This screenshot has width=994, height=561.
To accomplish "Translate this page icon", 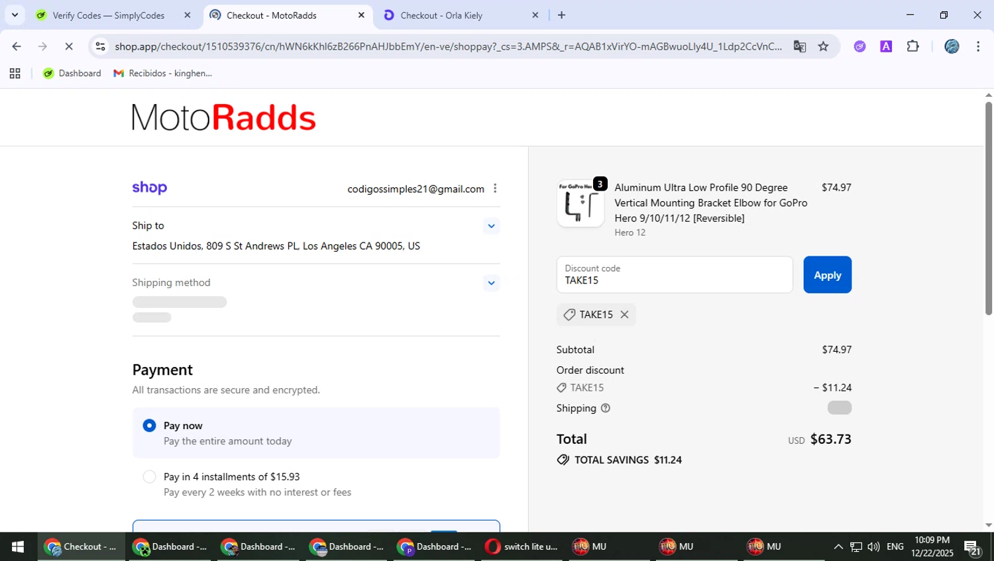I will coord(800,46).
